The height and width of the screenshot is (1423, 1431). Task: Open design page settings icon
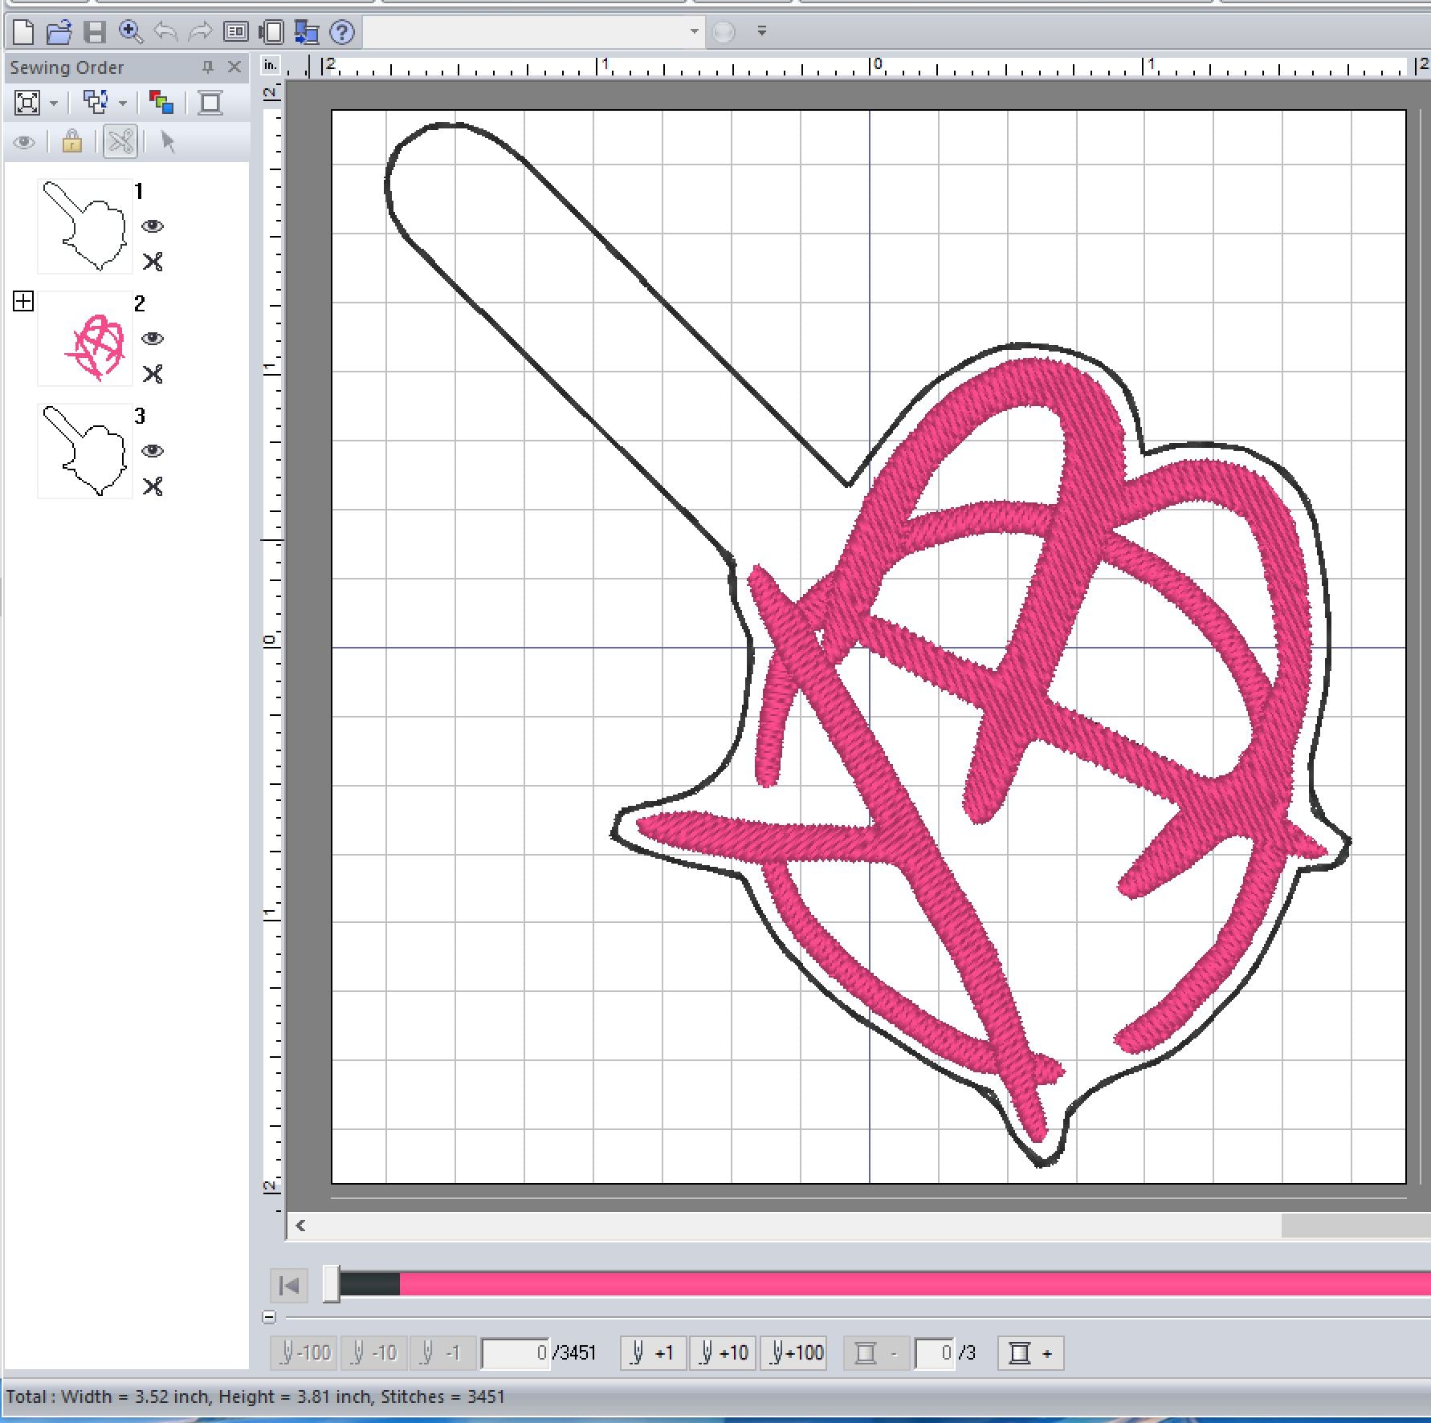(x=271, y=32)
